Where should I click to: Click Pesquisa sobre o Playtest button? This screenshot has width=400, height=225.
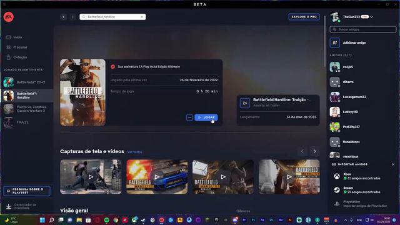coord(27,191)
